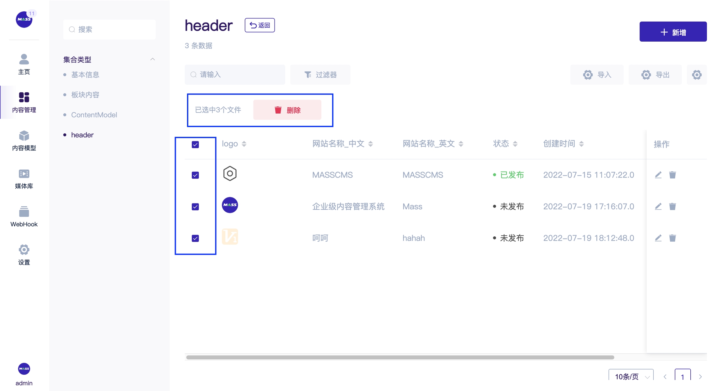Click the 新增 add button
This screenshot has width=722, height=391.
[673, 32]
